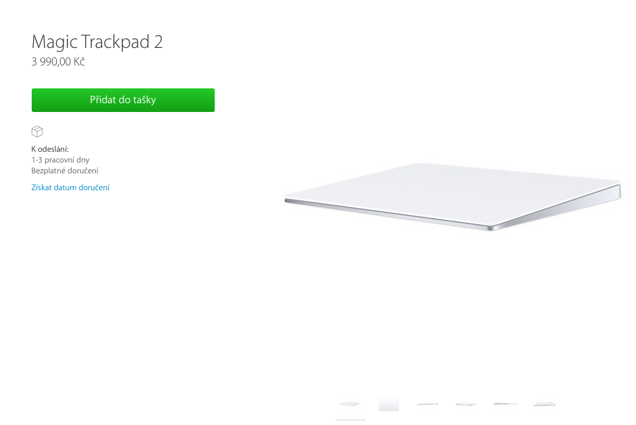Click the Magic Trackpad 2 product title
This screenshot has height=425, width=636.
pos(97,42)
